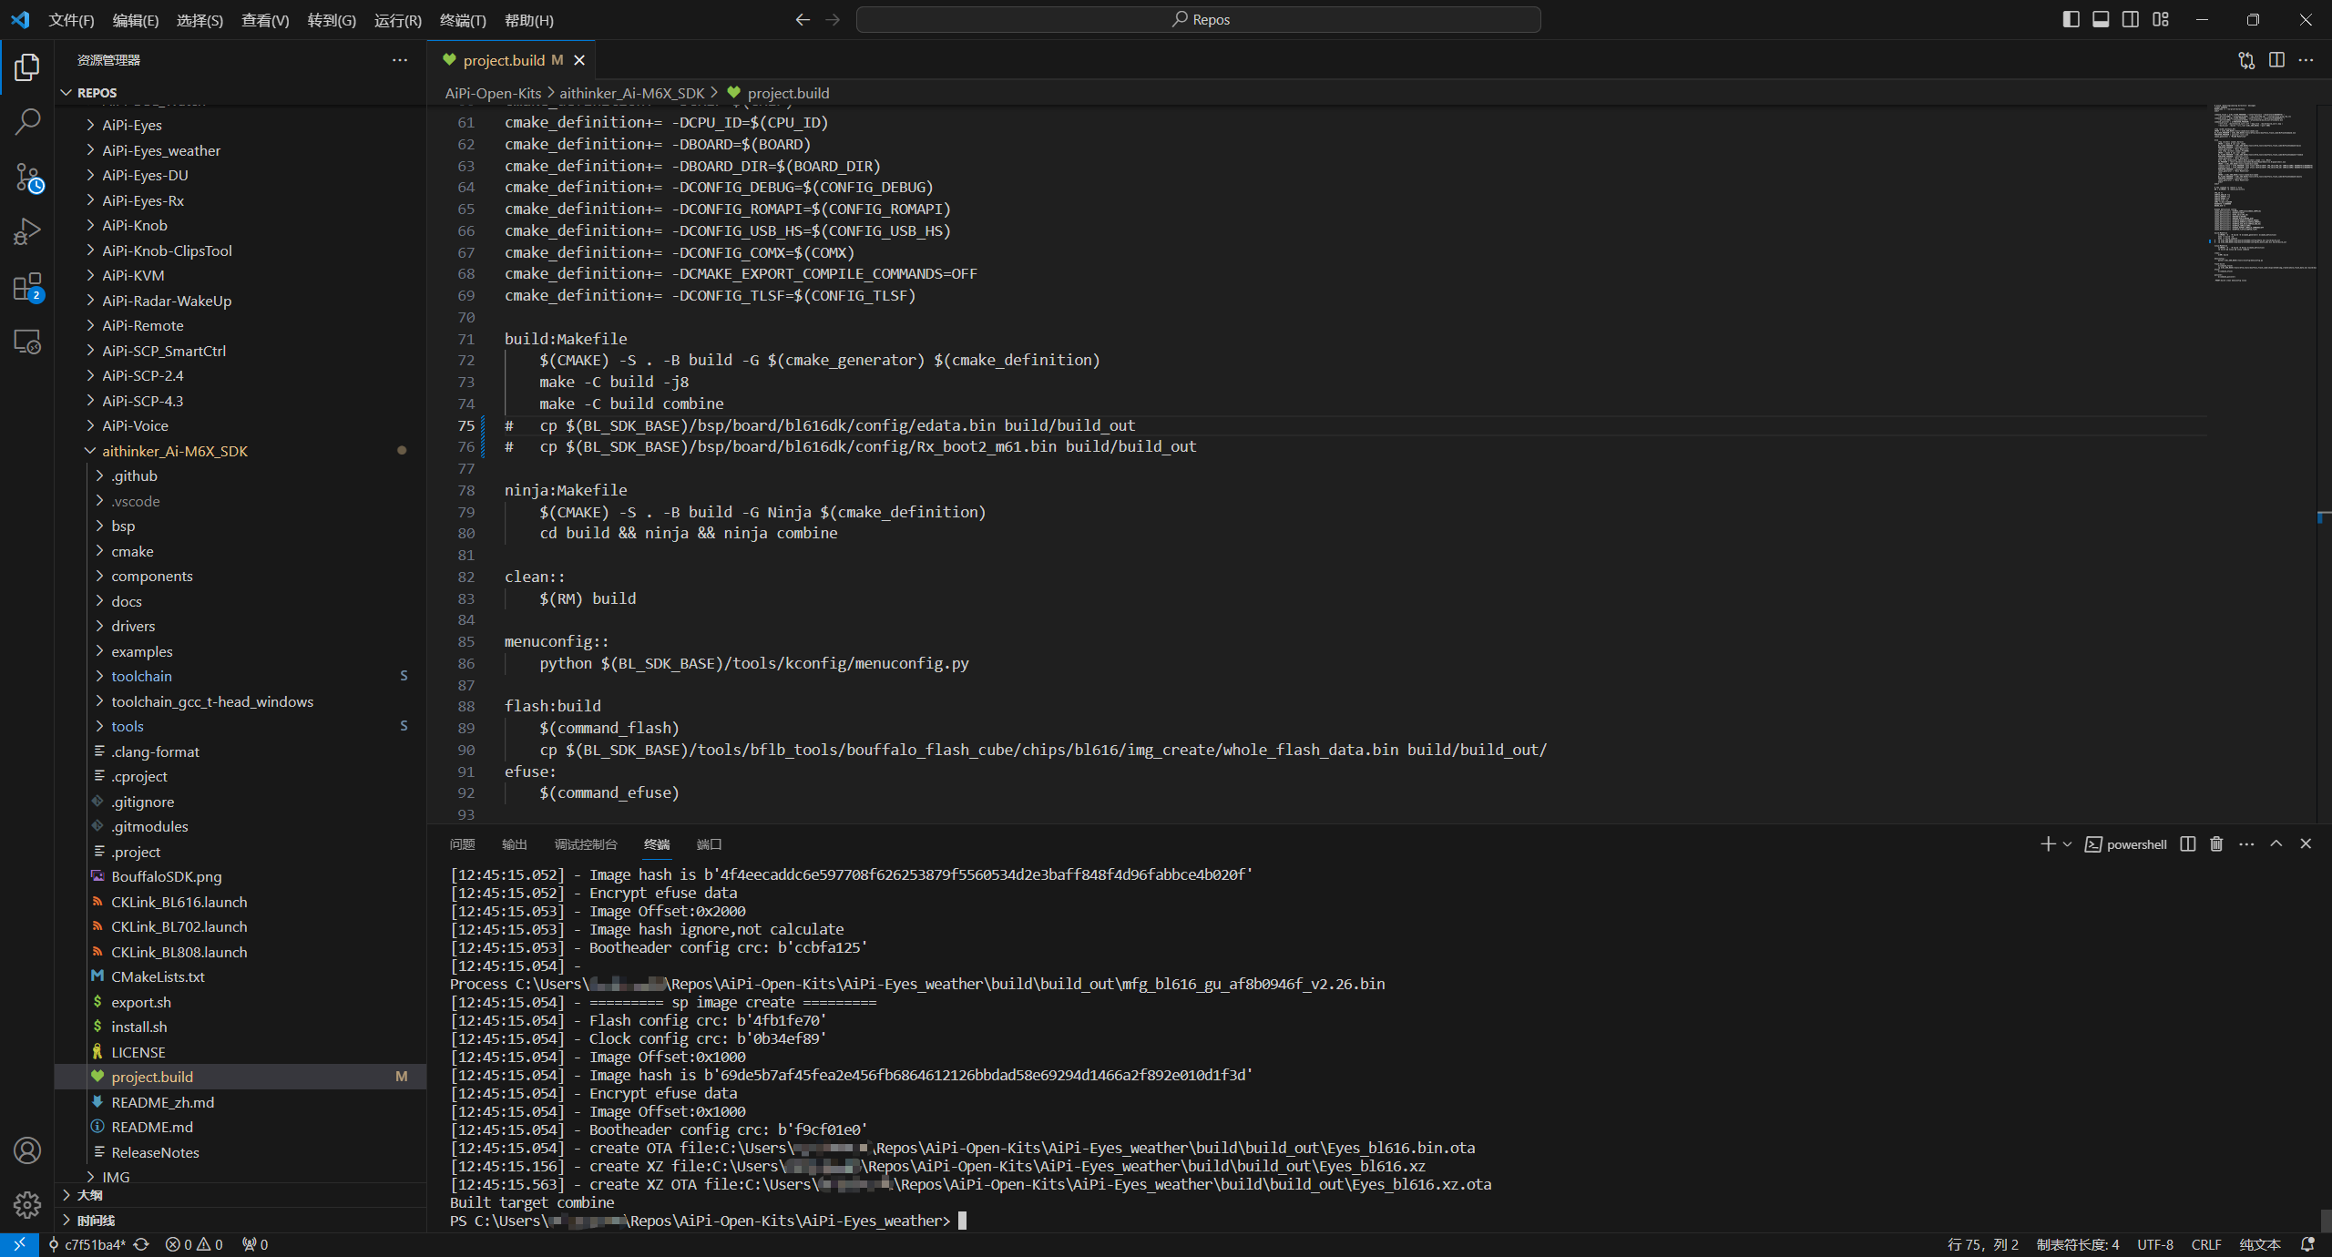Image resolution: width=2332 pixels, height=1257 pixels.
Task: Open BouffaloSDK.png in explorer
Action: (241, 876)
